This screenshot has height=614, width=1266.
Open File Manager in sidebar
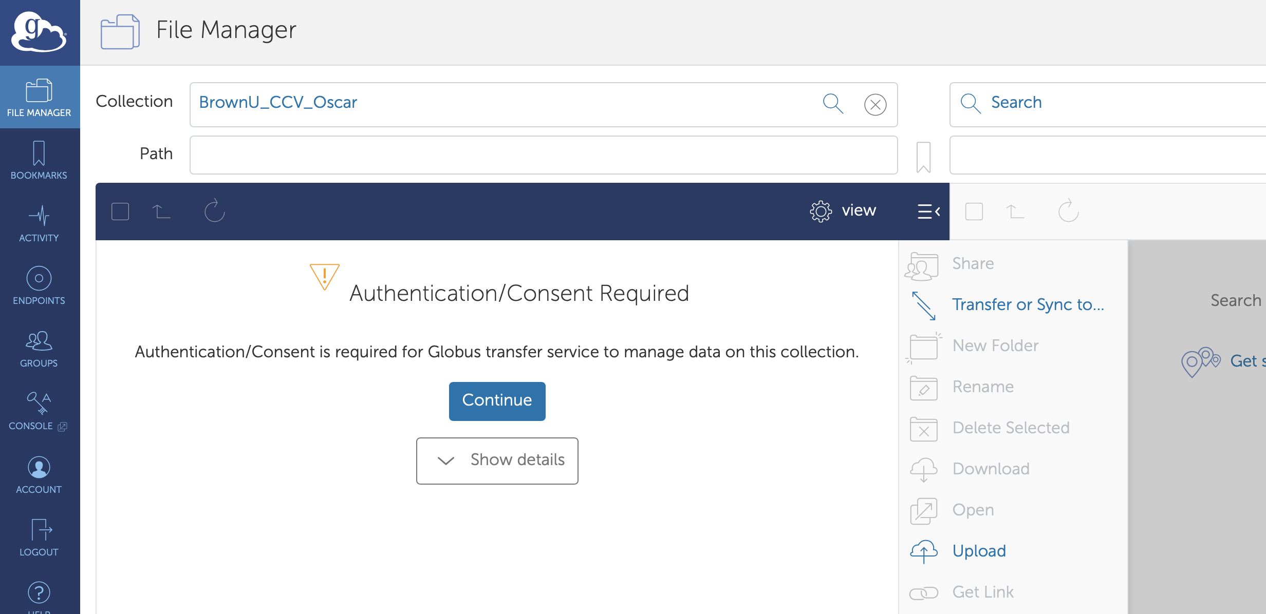pyautogui.click(x=39, y=98)
